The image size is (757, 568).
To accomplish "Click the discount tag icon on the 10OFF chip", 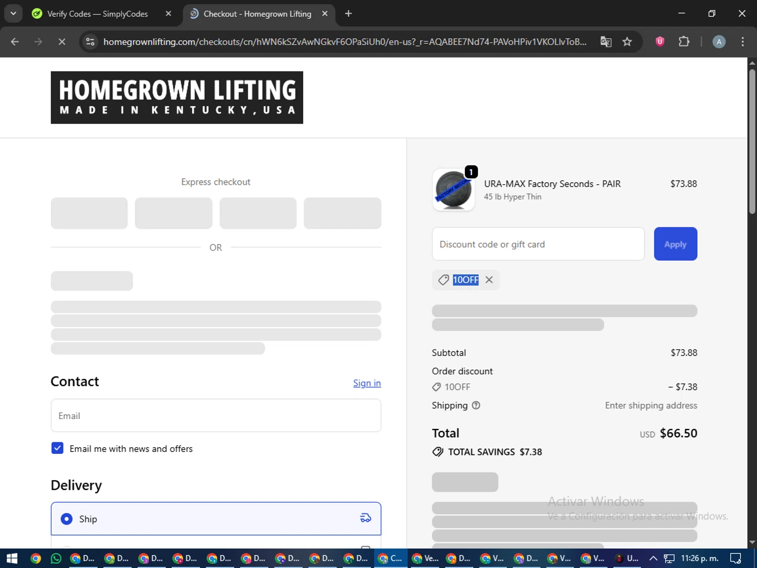I will (444, 280).
